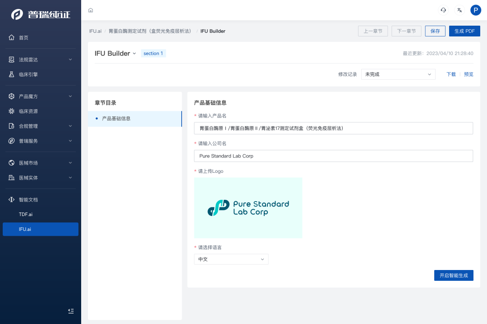Click the language translation icon

[x=459, y=10]
